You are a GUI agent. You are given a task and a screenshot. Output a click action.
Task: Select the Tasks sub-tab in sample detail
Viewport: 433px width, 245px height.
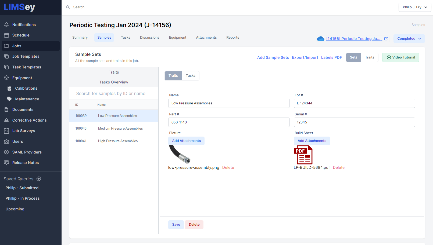pyautogui.click(x=191, y=76)
